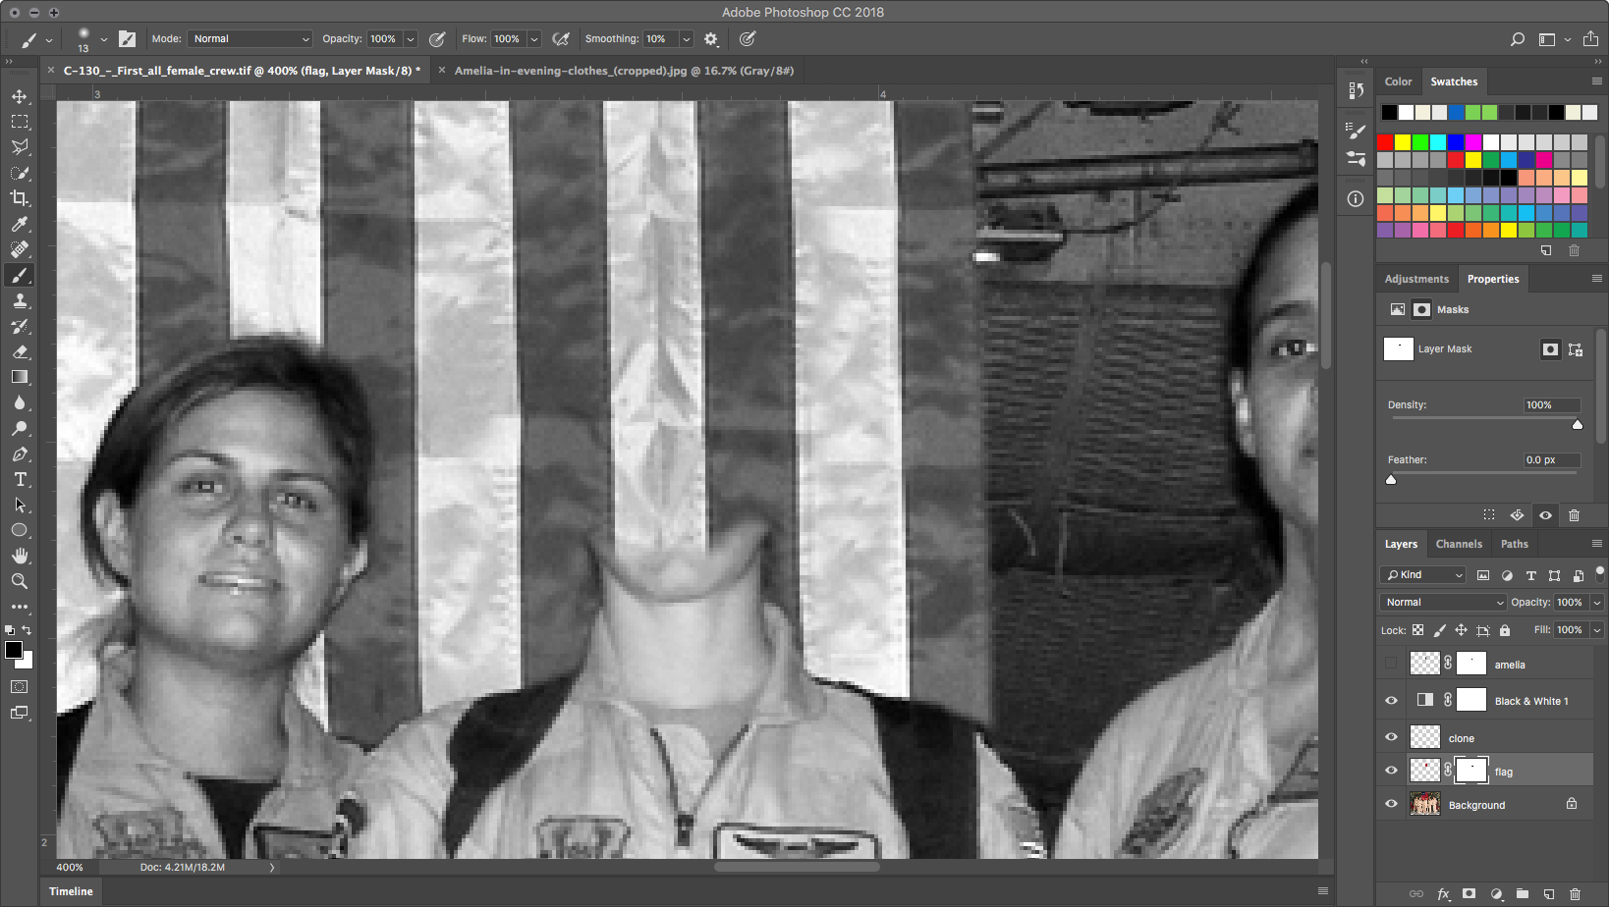The height and width of the screenshot is (907, 1609).
Task: Select the Eyedropper tool
Action: (20, 224)
